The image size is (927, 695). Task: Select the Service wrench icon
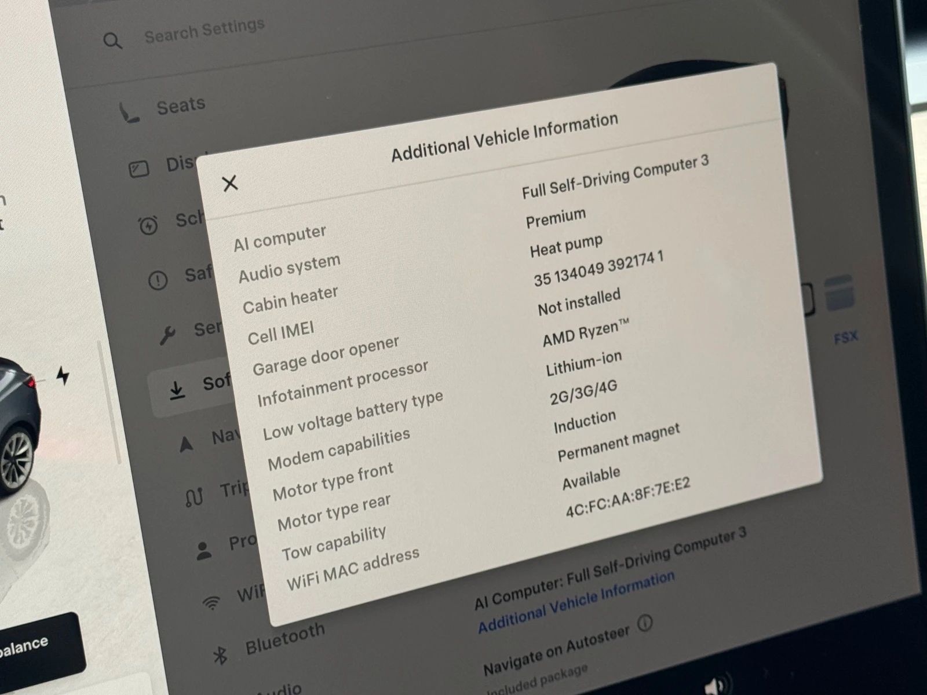point(167,335)
